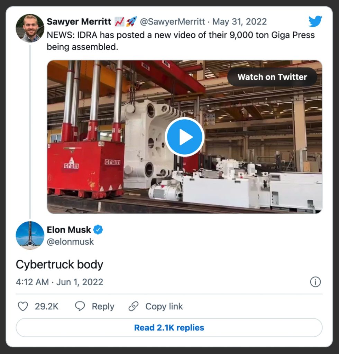This screenshot has height=354, width=339.
Task: Open the May 31, 2022 tweet date
Action: tap(239, 22)
